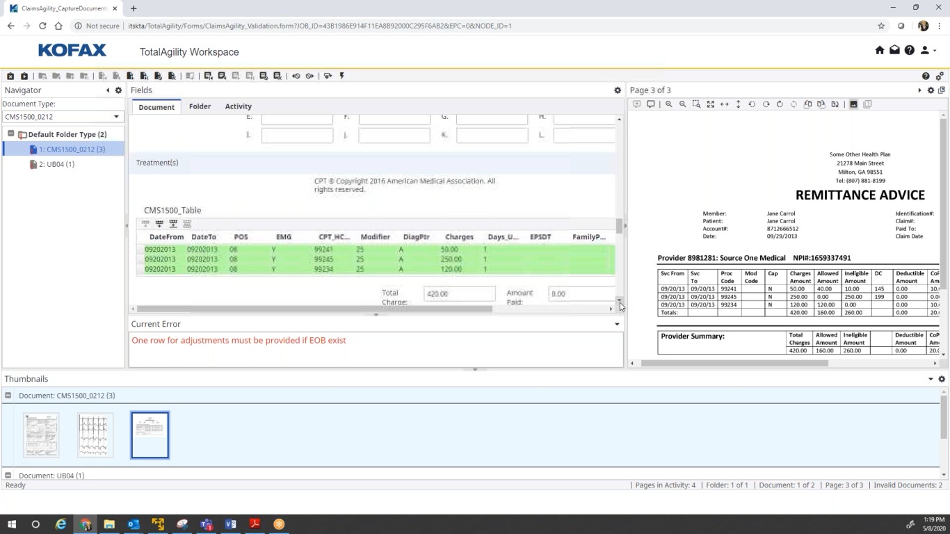Click the Total Charge input field
Viewport: 950px width, 534px height.
click(459, 293)
